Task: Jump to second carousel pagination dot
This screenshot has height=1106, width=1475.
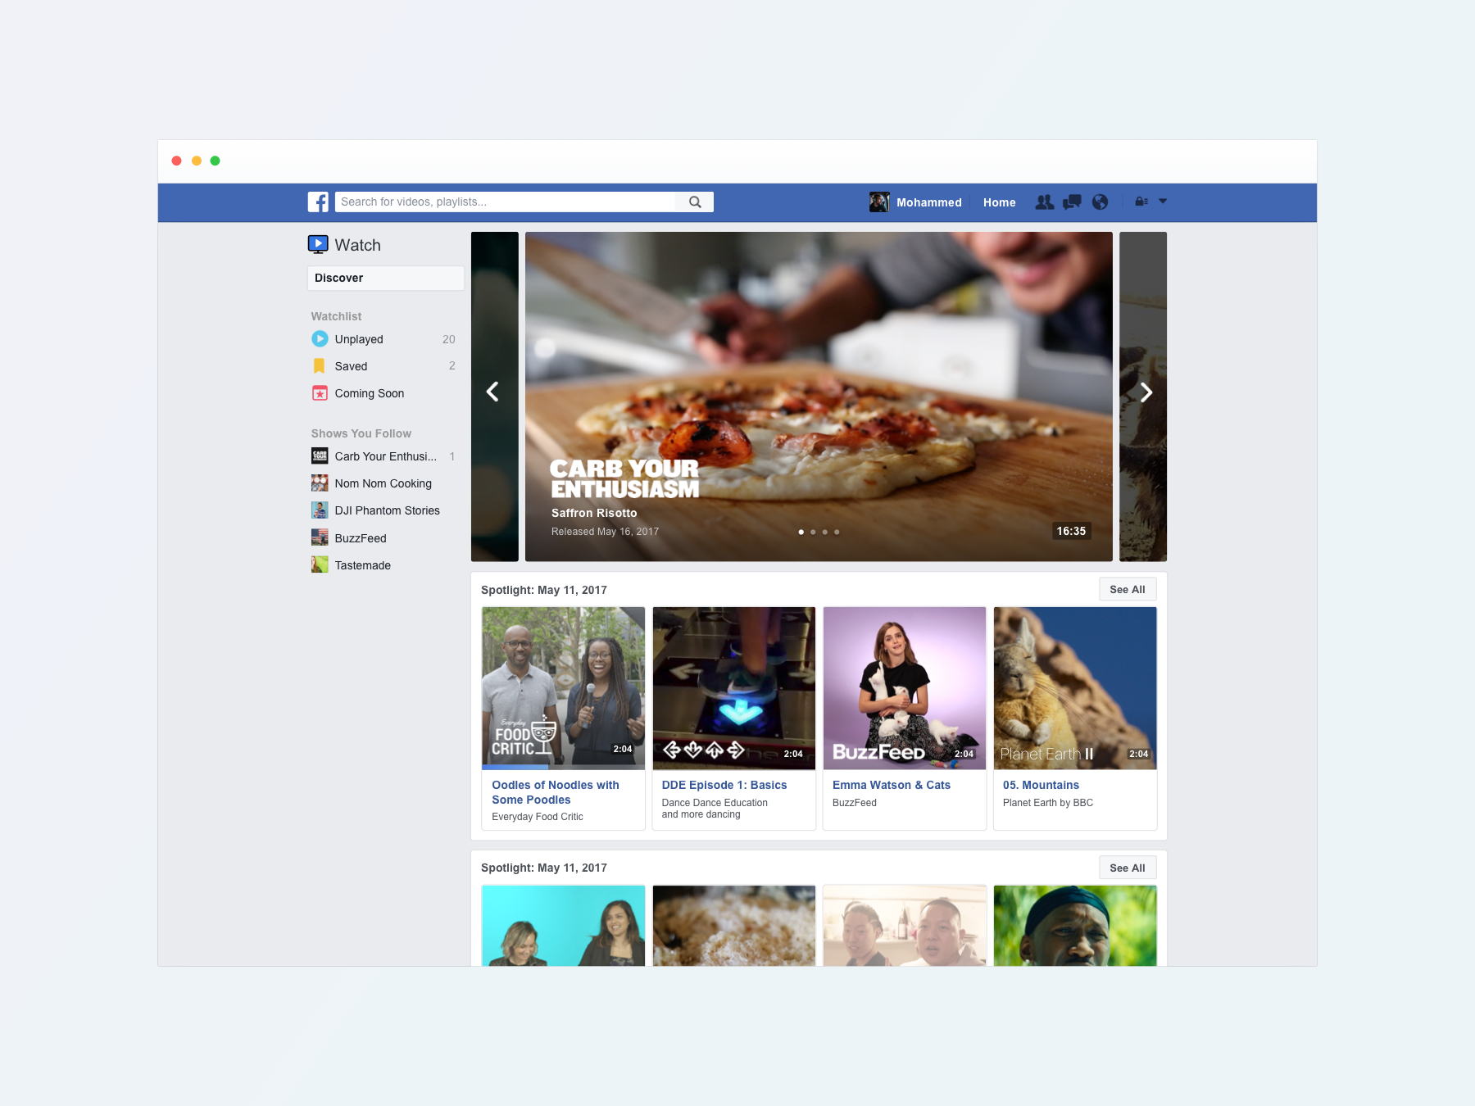Action: [813, 532]
